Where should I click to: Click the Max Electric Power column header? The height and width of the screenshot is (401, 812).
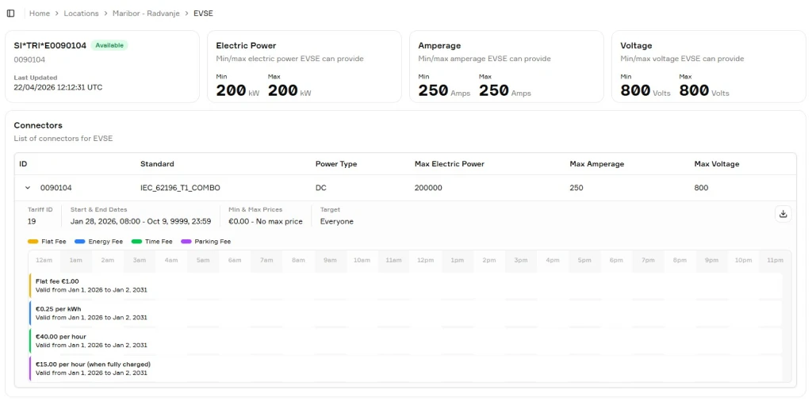point(449,164)
